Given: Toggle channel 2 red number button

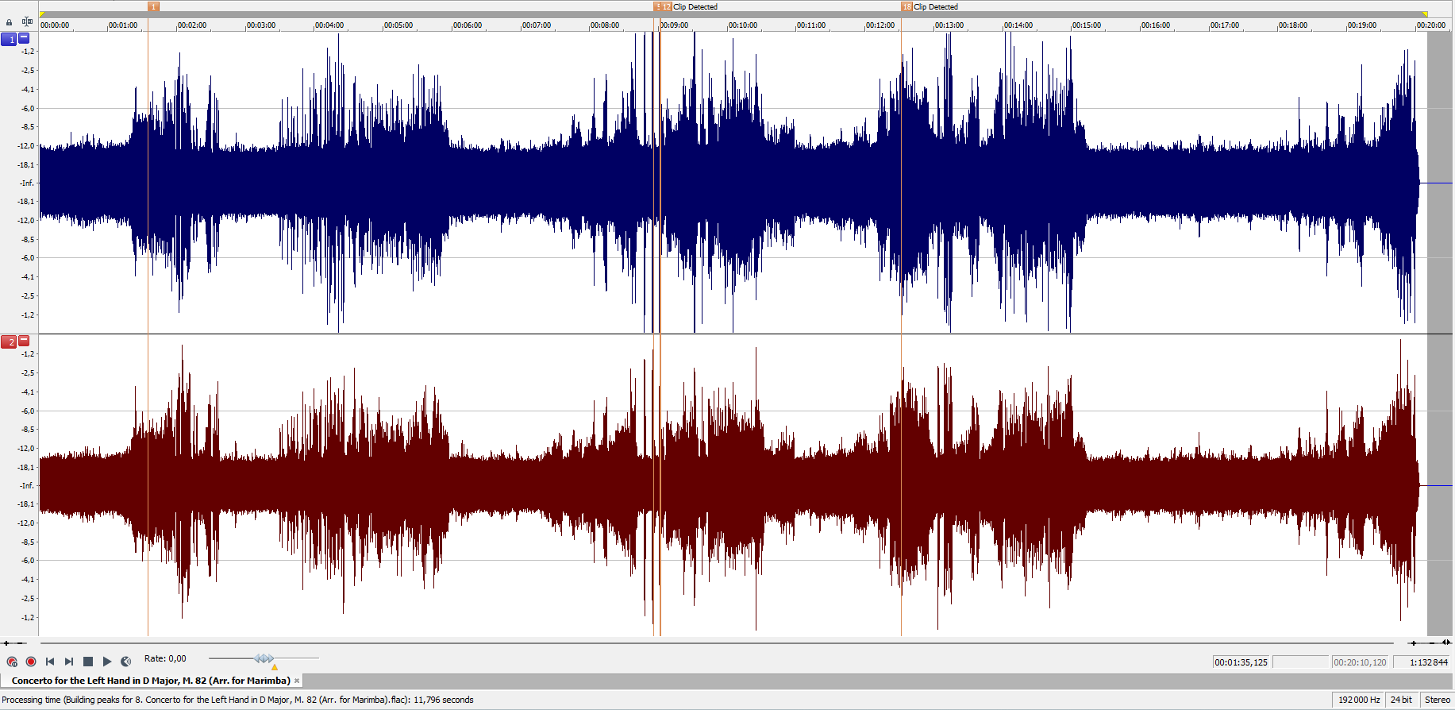Looking at the screenshot, I should (9, 341).
